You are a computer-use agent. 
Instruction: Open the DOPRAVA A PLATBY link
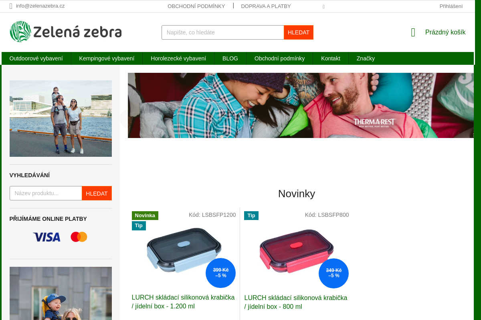[x=266, y=6]
